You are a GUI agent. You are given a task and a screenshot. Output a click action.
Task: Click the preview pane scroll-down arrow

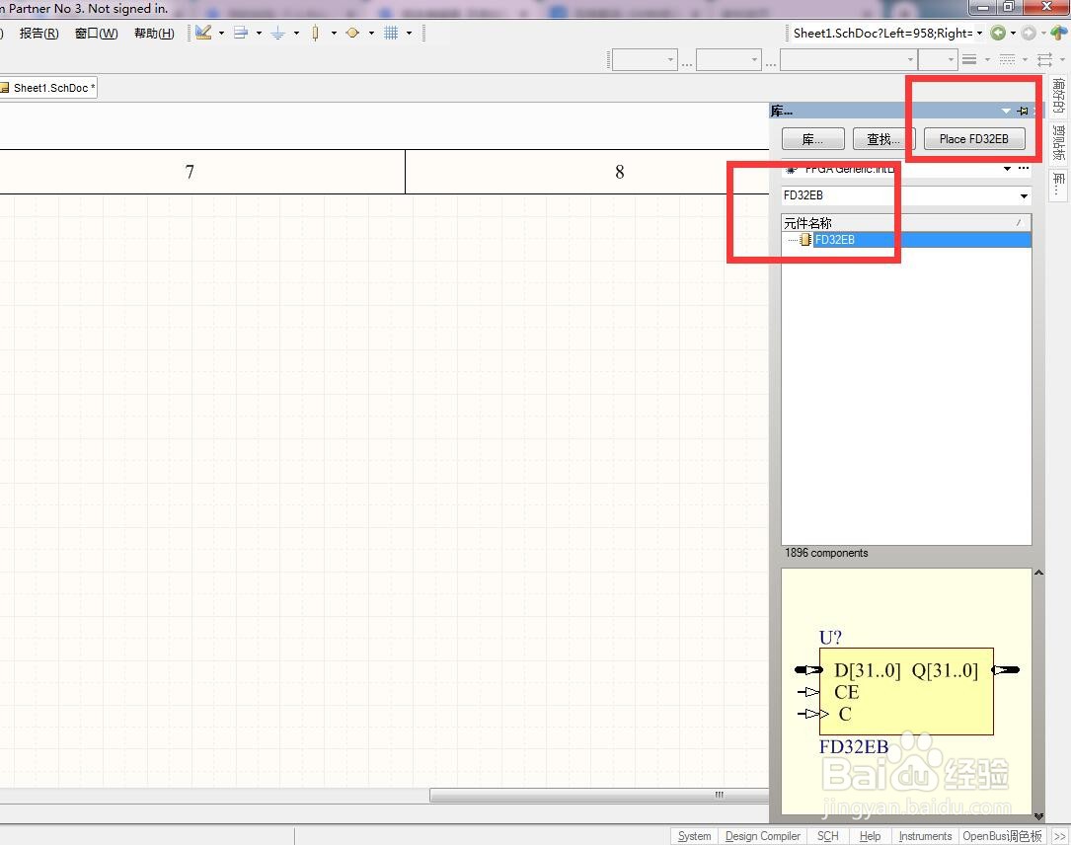pos(1038,815)
